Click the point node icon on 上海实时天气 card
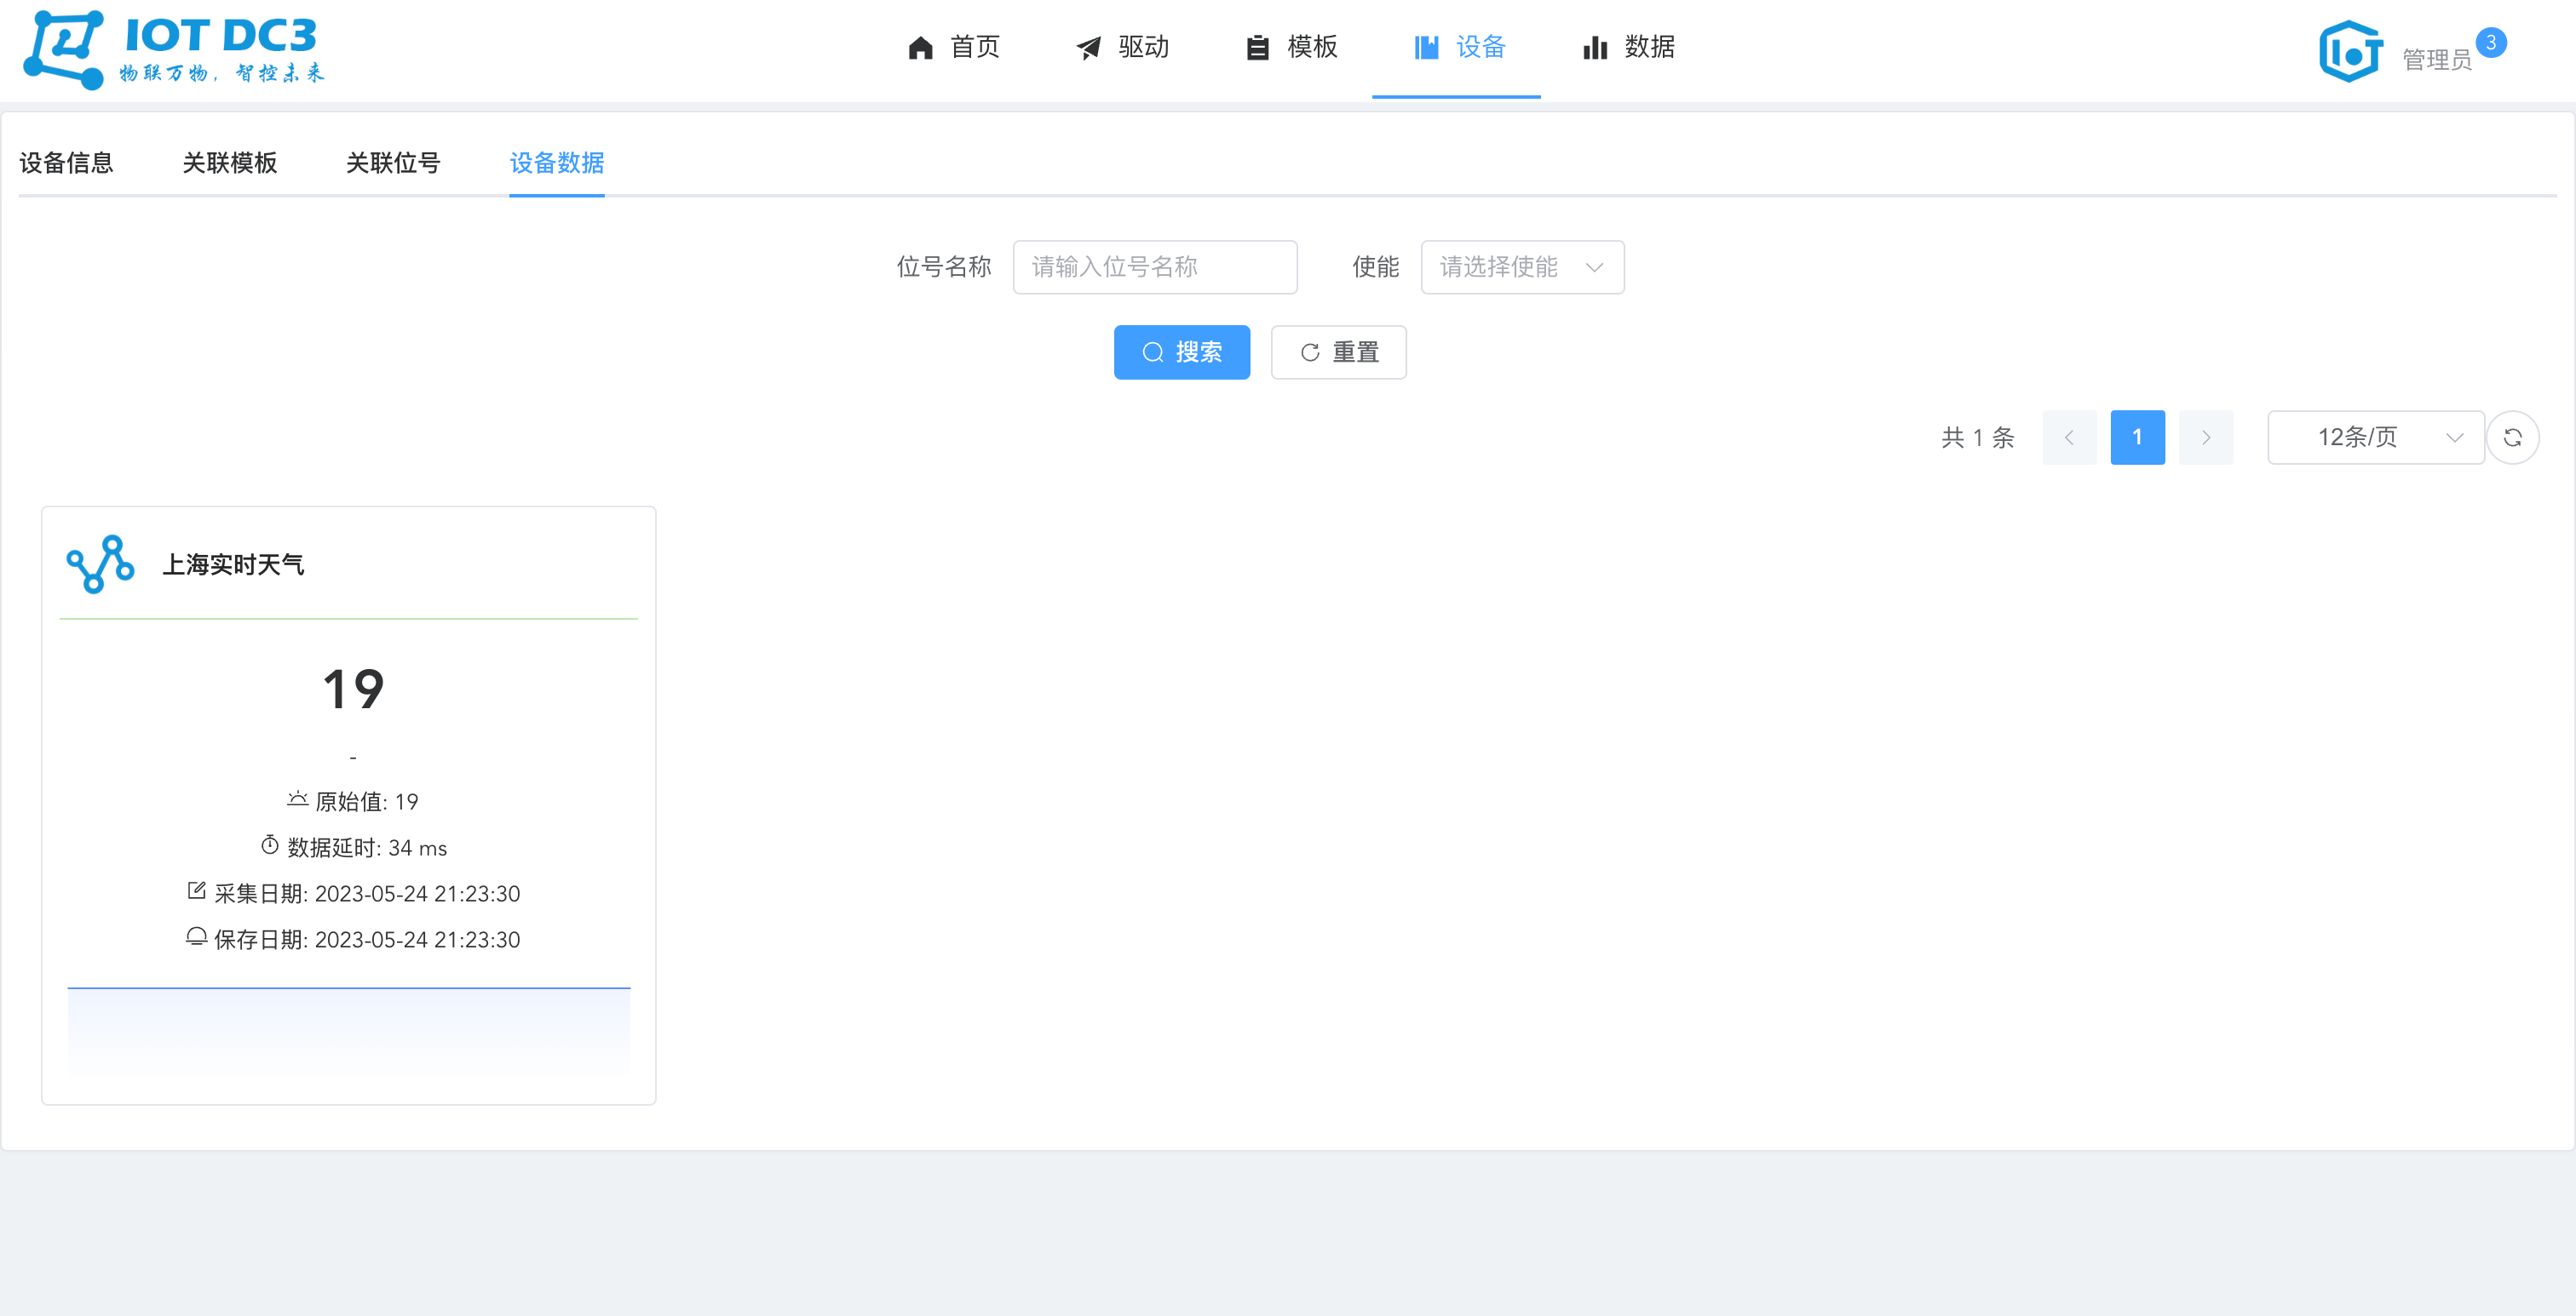The width and height of the screenshot is (2576, 1316). click(100, 564)
